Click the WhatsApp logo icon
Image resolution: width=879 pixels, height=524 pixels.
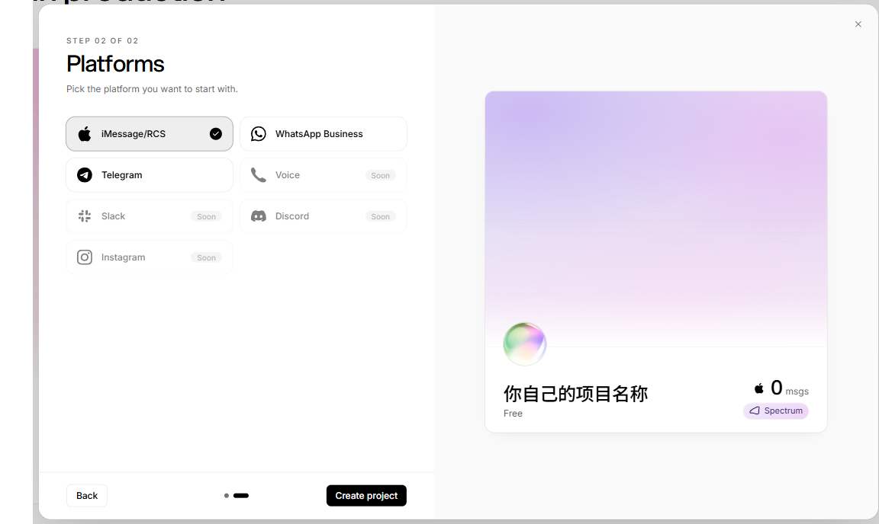(259, 134)
